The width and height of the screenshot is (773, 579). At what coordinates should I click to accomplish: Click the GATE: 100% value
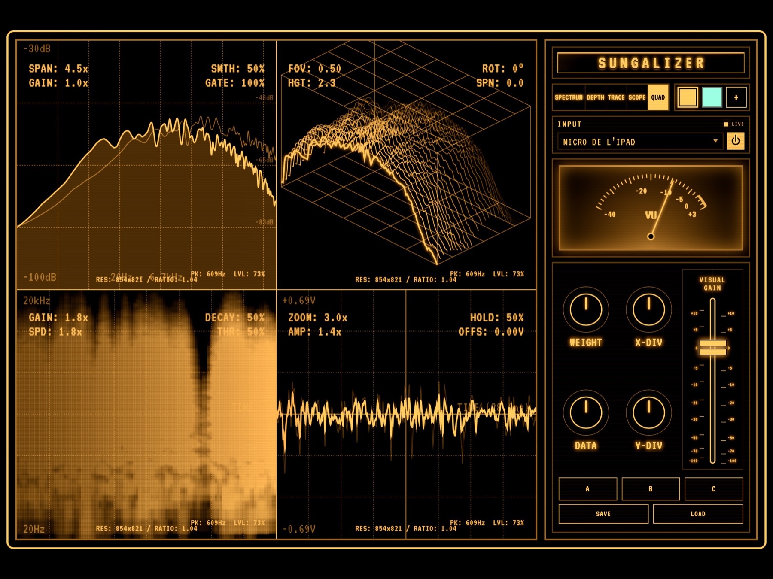[x=235, y=83]
